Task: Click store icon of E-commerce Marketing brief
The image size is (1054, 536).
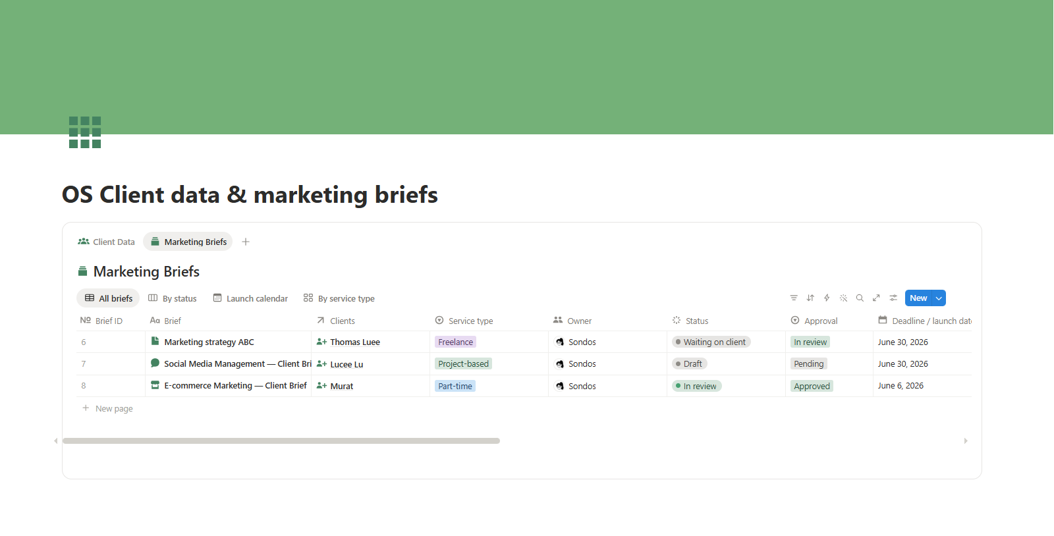Action: (155, 385)
